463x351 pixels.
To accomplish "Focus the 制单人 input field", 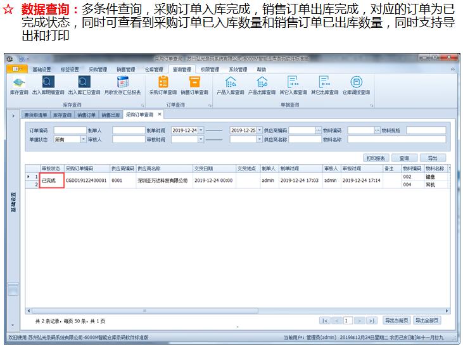I will [x=129, y=131].
